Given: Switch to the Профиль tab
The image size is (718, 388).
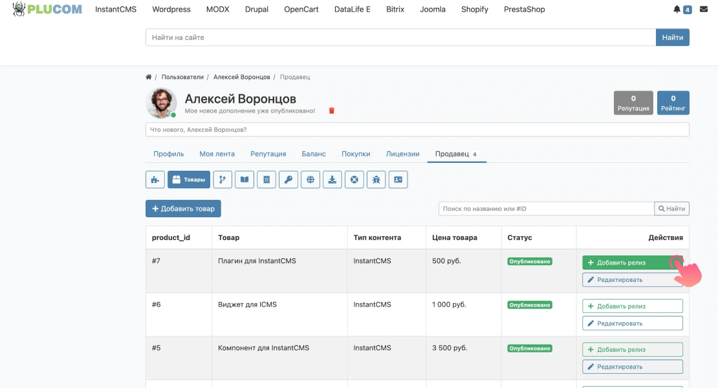Looking at the screenshot, I should pyautogui.click(x=169, y=154).
